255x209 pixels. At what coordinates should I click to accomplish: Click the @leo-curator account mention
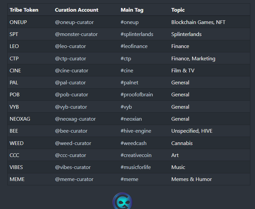click(x=70, y=46)
